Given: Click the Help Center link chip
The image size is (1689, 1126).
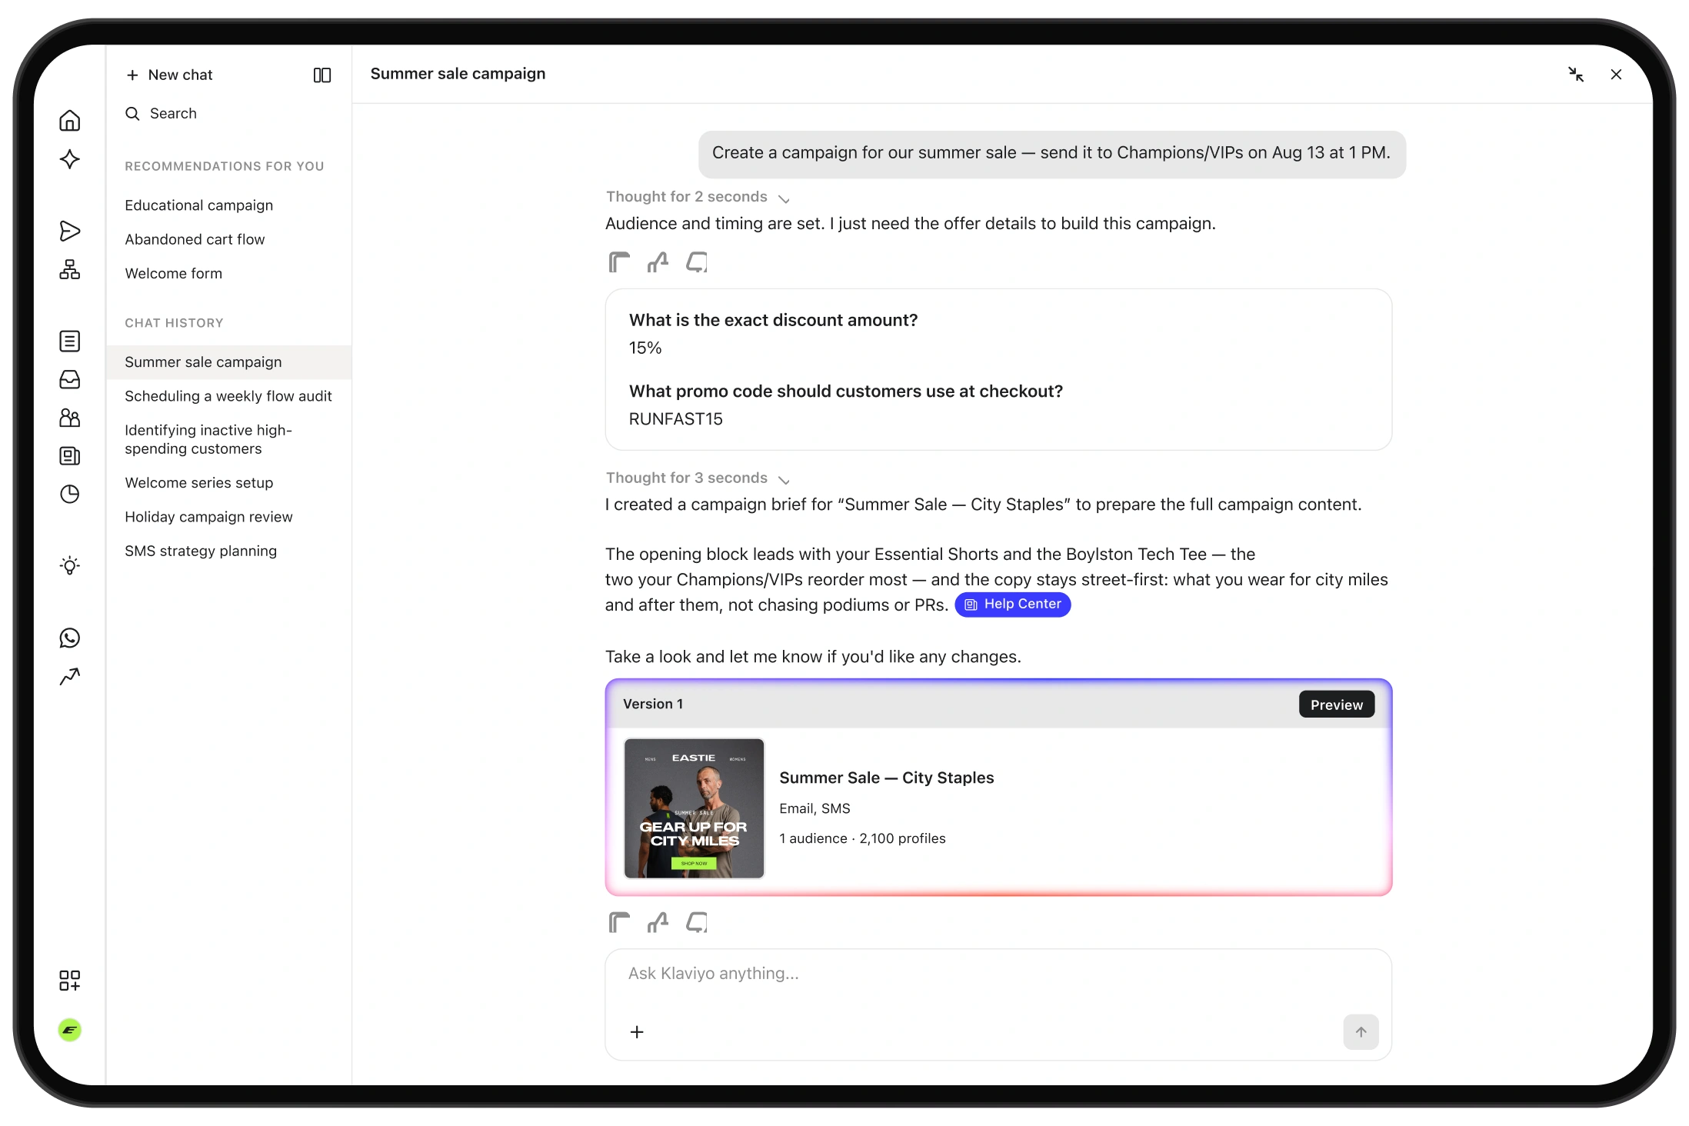Looking at the screenshot, I should 1012,605.
